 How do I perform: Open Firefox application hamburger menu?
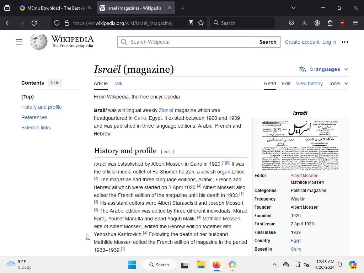(355, 23)
